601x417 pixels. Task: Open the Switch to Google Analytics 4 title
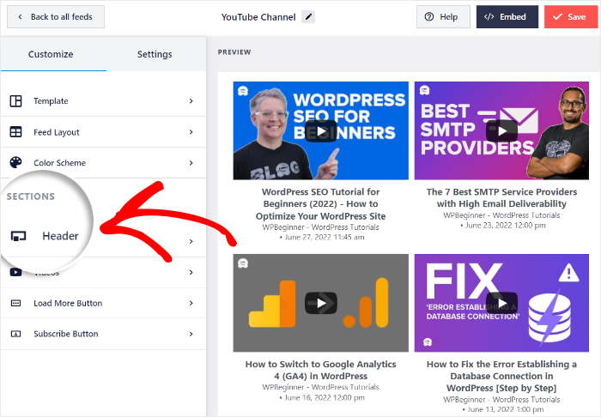click(321, 370)
